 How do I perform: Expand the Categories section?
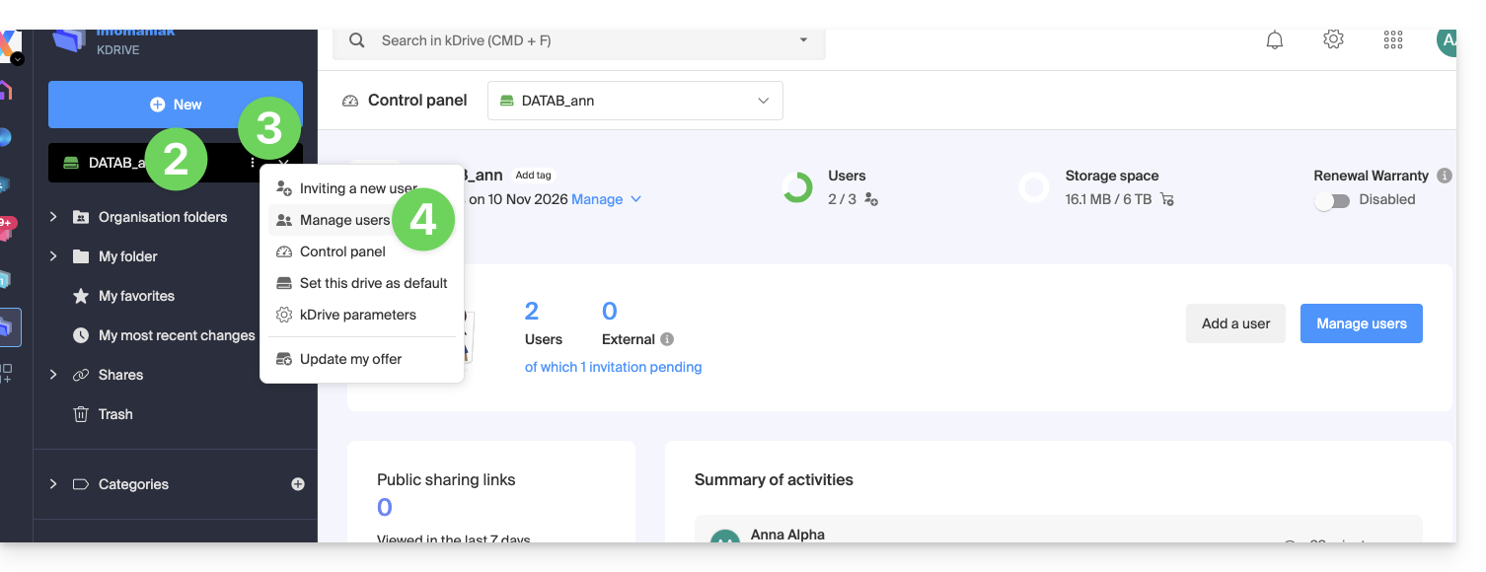click(x=53, y=484)
